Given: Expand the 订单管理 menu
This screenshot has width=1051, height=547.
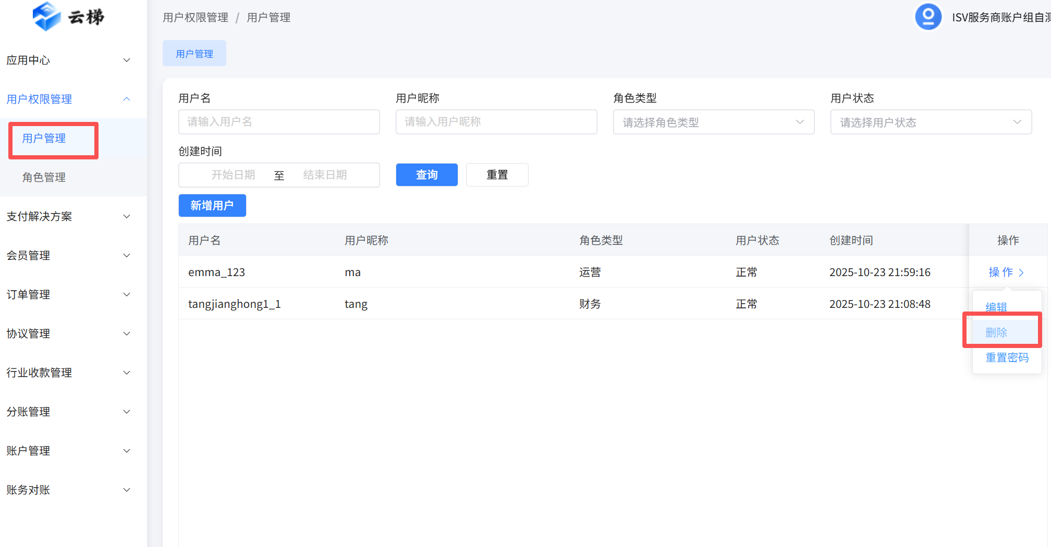Looking at the screenshot, I should pos(68,295).
